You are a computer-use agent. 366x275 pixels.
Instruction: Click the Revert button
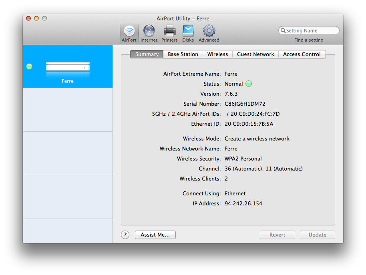click(277, 235)
